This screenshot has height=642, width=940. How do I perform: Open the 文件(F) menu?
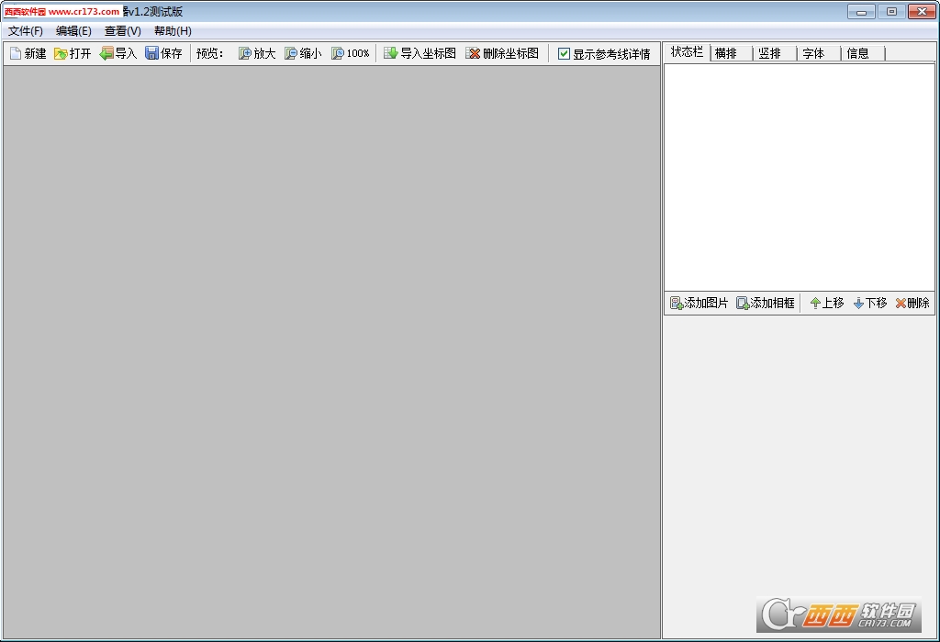[x=26, y=31]
